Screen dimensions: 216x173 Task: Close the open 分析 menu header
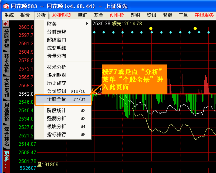click(x=41, y=15)
